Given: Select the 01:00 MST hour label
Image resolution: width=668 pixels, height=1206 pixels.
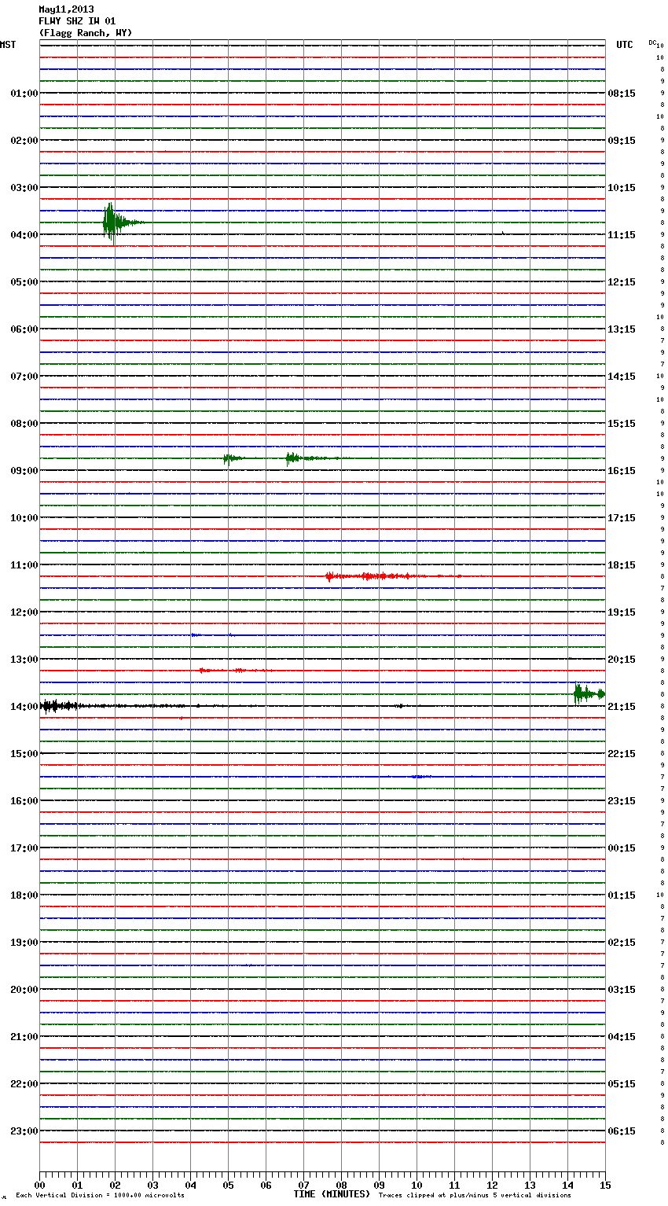Looking at the screenshot, I should 24,94.
